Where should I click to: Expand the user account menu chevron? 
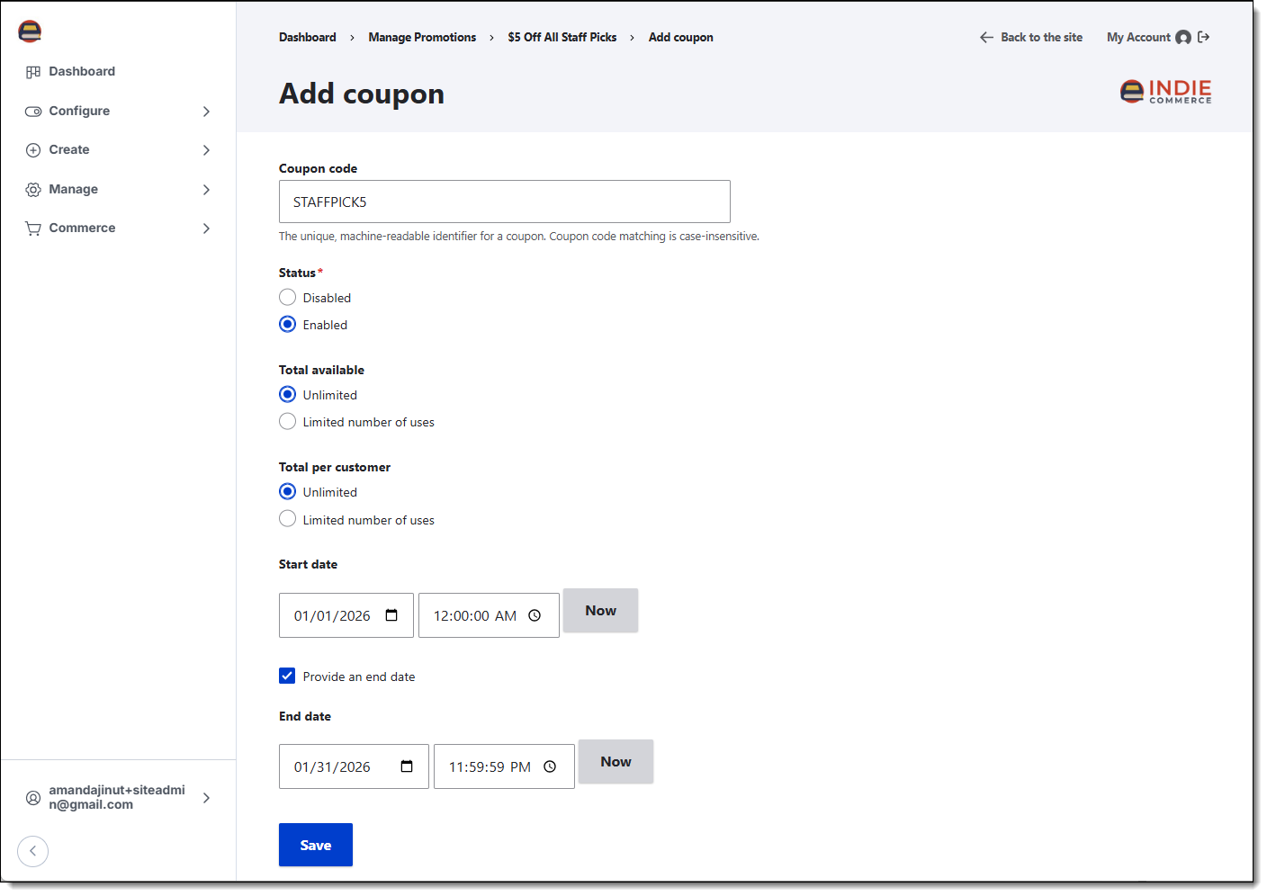(206, 798)
